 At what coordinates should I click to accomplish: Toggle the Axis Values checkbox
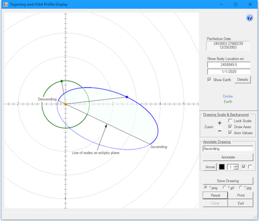tap(230, 133)
